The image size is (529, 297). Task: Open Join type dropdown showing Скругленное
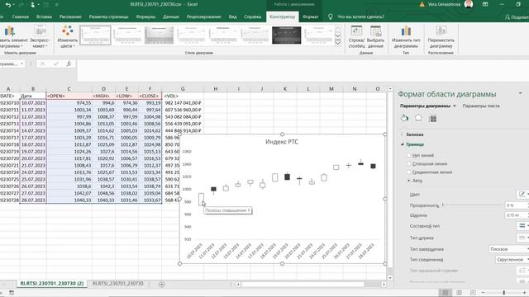[x=512, y=260]
